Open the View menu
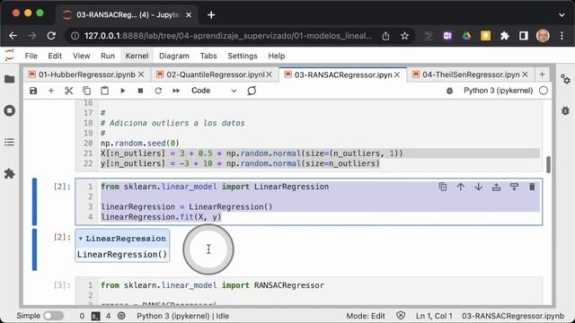 click(x=82, y=56)
